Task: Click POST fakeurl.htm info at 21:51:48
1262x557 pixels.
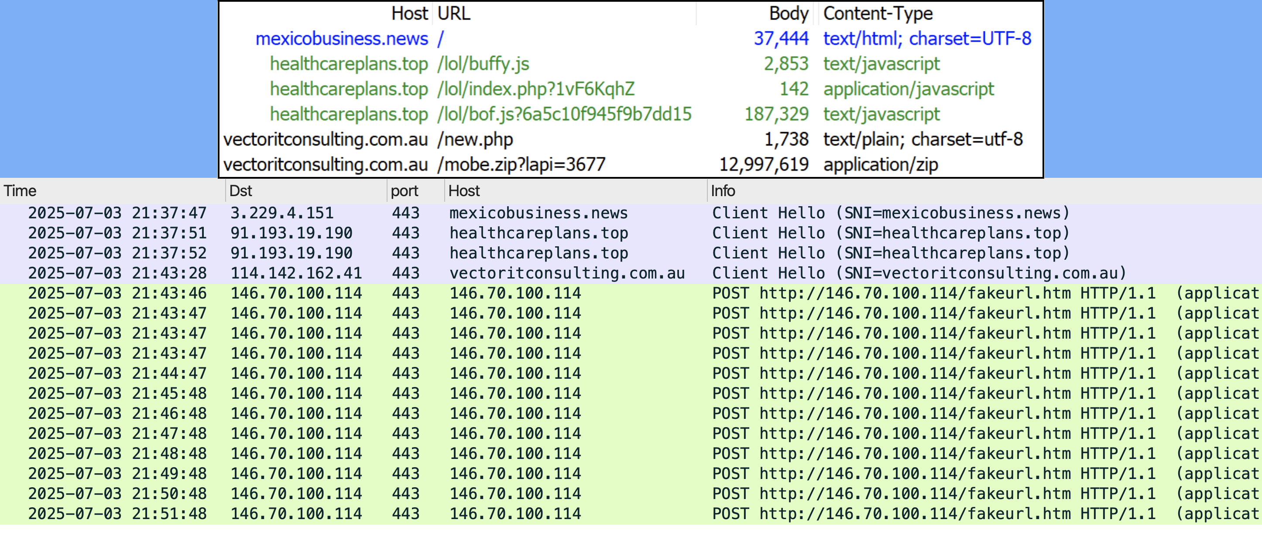Action: tap(985, 514)
